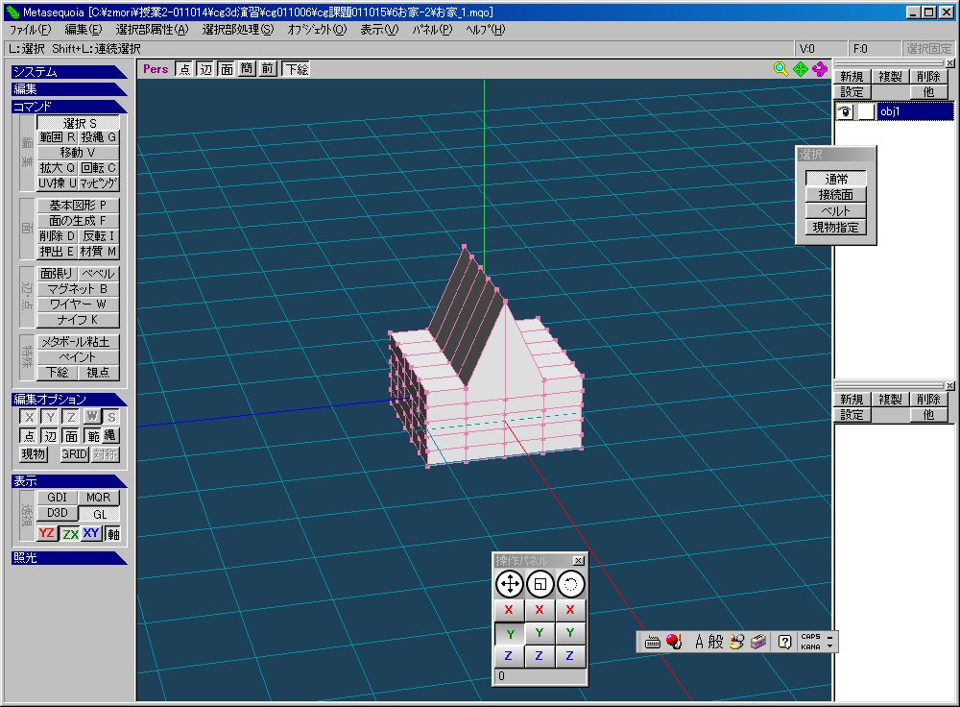Collapse the 表示 panel header

(68, 481)
